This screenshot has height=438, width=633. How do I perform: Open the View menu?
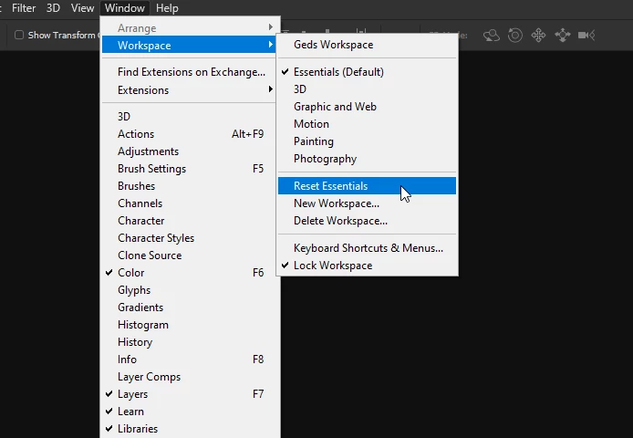tap(82, 8)
